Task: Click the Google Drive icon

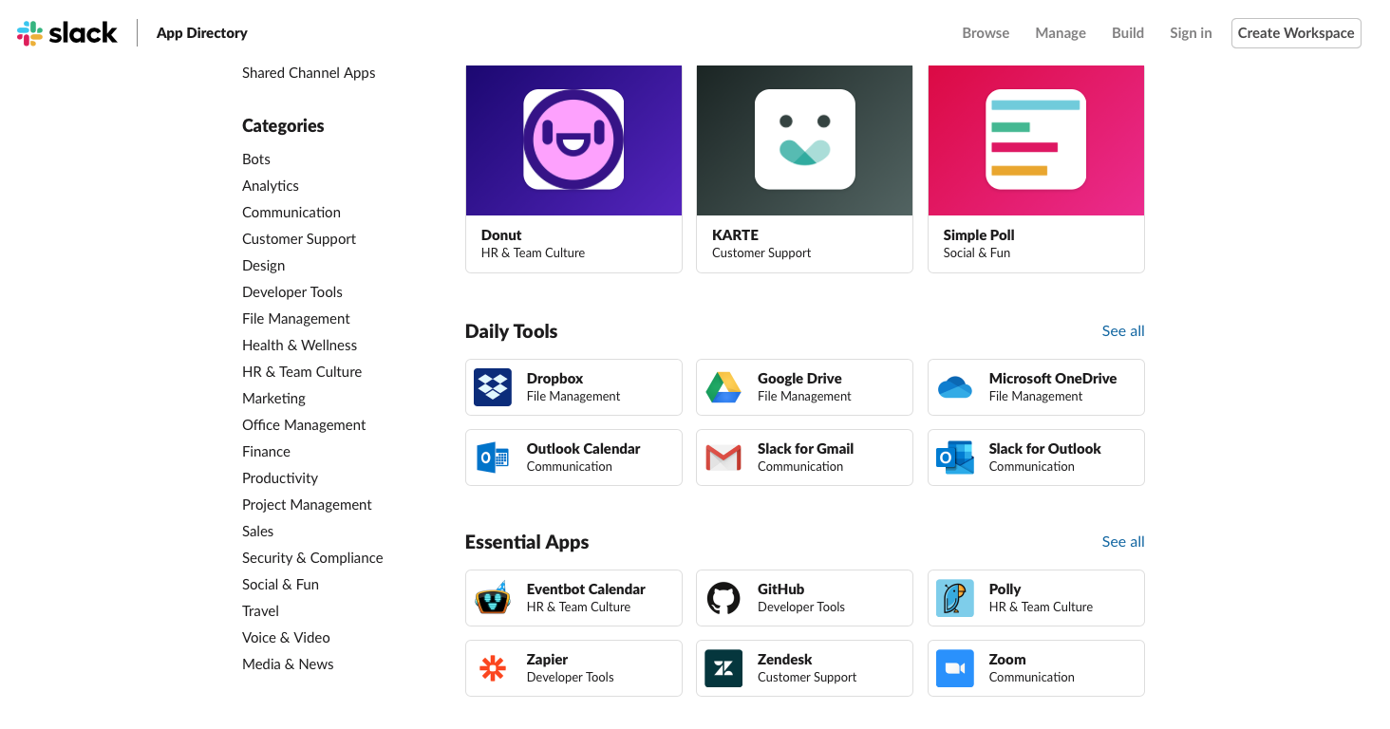Action: pyautogui.click(x=723, y=387)
